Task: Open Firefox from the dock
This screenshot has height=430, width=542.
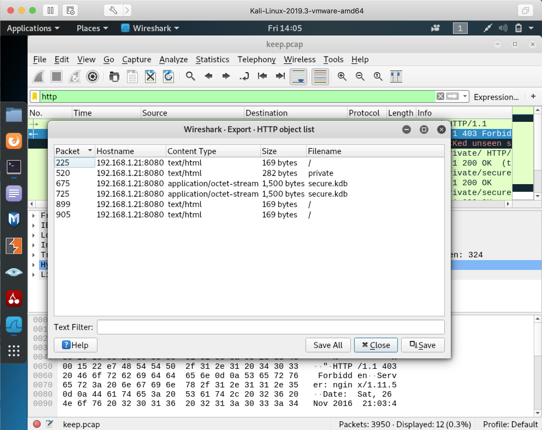Action: pyautogui.click(x=14, y=141)
